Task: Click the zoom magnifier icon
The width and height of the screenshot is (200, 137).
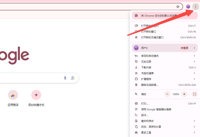Action: click(x=136, y=94)
